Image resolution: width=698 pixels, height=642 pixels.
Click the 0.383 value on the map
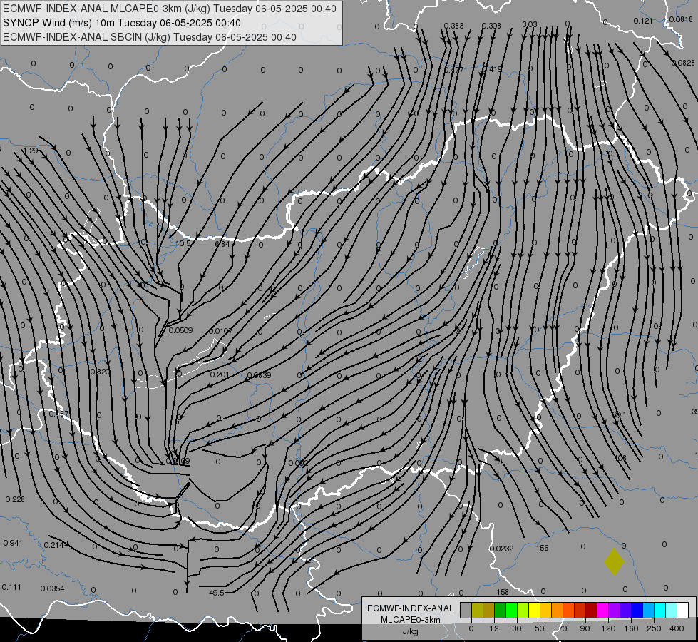[x=454, y=26]
